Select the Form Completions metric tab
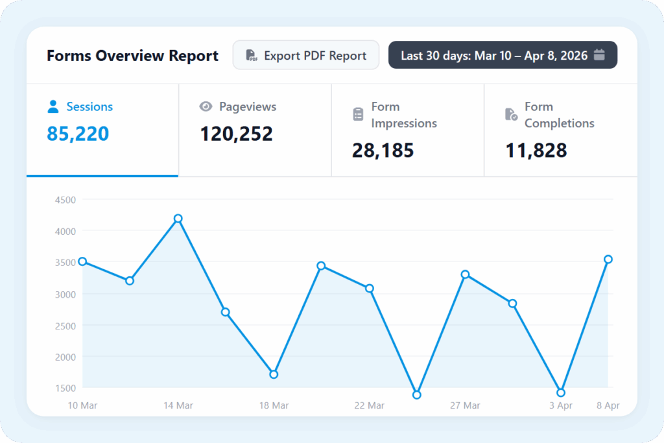The image size is (664, 443). click(x=560, y=130)
